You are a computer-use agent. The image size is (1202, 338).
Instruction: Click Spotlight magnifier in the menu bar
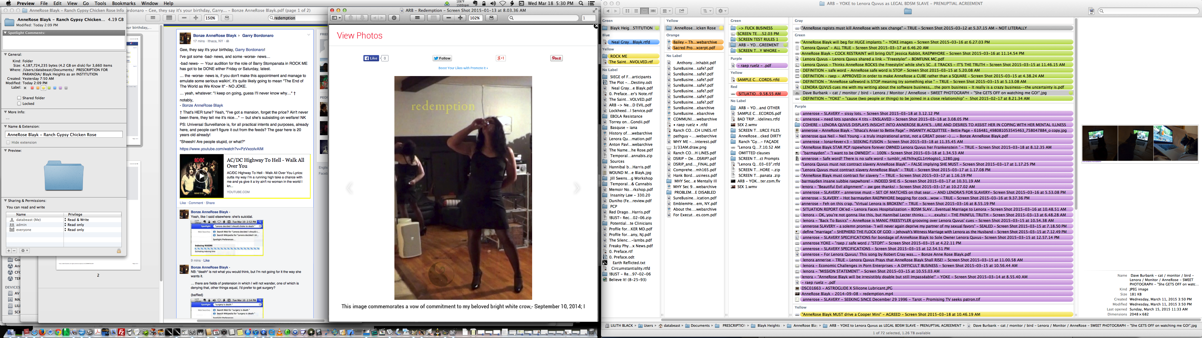580,3
